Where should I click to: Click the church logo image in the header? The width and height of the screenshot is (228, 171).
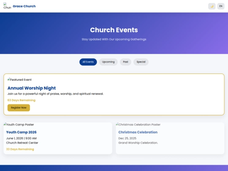pyautogui.click(x=7, y=6)
